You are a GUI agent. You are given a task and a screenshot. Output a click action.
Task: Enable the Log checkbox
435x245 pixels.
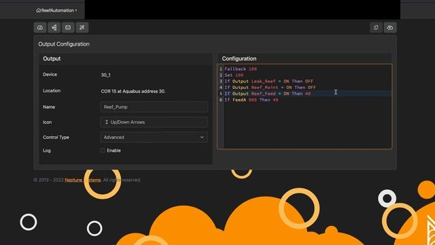point(103,150)
